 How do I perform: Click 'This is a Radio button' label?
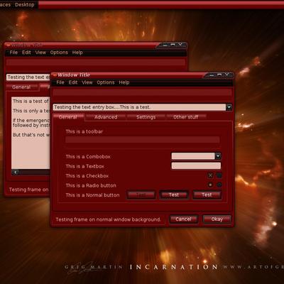(x=91, y=185)
